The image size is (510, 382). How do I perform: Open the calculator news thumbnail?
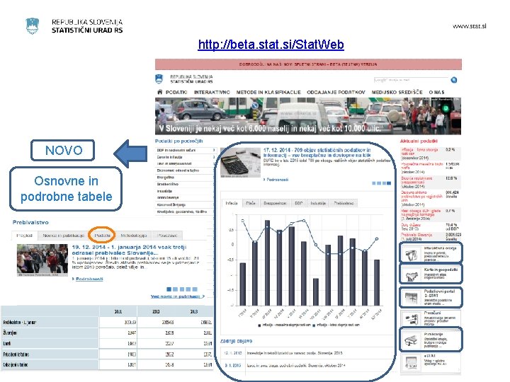[240, 163]
